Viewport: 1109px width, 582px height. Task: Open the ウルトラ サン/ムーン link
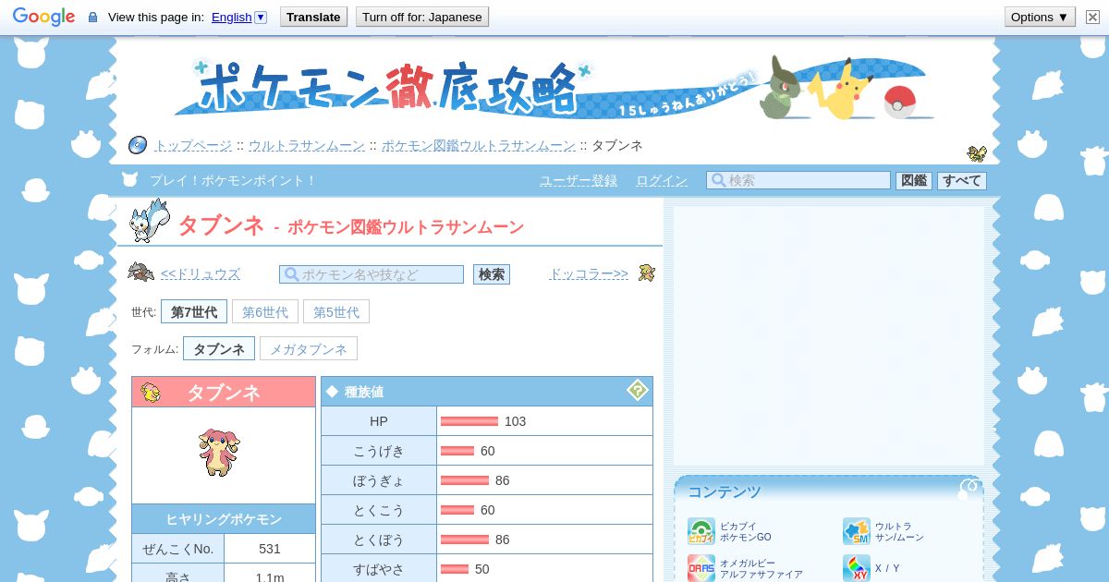(x=899, y=531)
